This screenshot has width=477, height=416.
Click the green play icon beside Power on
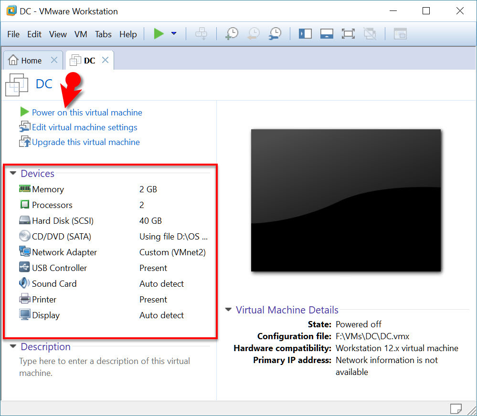pyautogui.click(x=24, y=112)
